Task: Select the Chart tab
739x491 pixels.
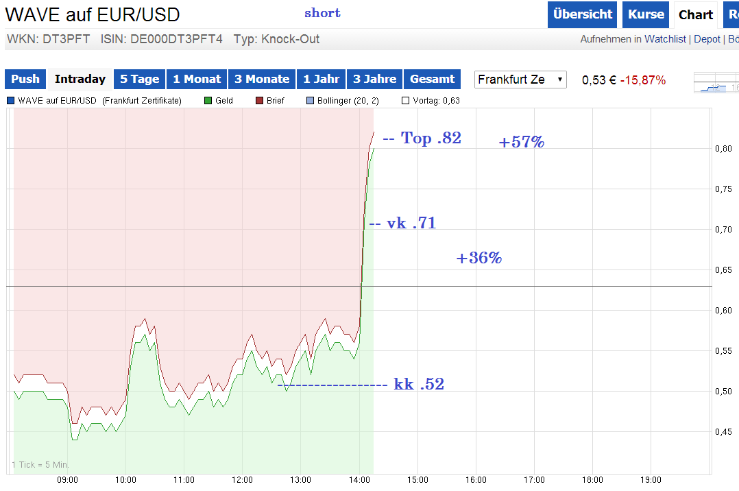Action: click(x=696, y=15)
